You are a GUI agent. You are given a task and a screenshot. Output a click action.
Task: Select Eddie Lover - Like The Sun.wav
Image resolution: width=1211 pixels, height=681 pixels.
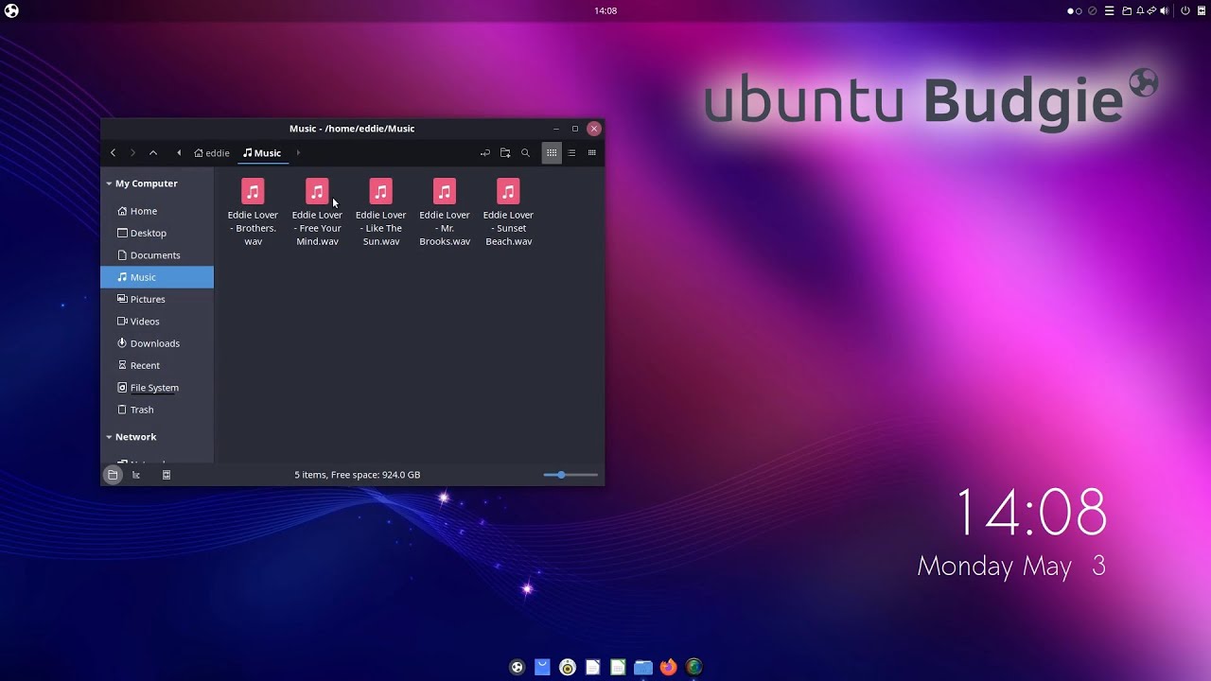380,213
